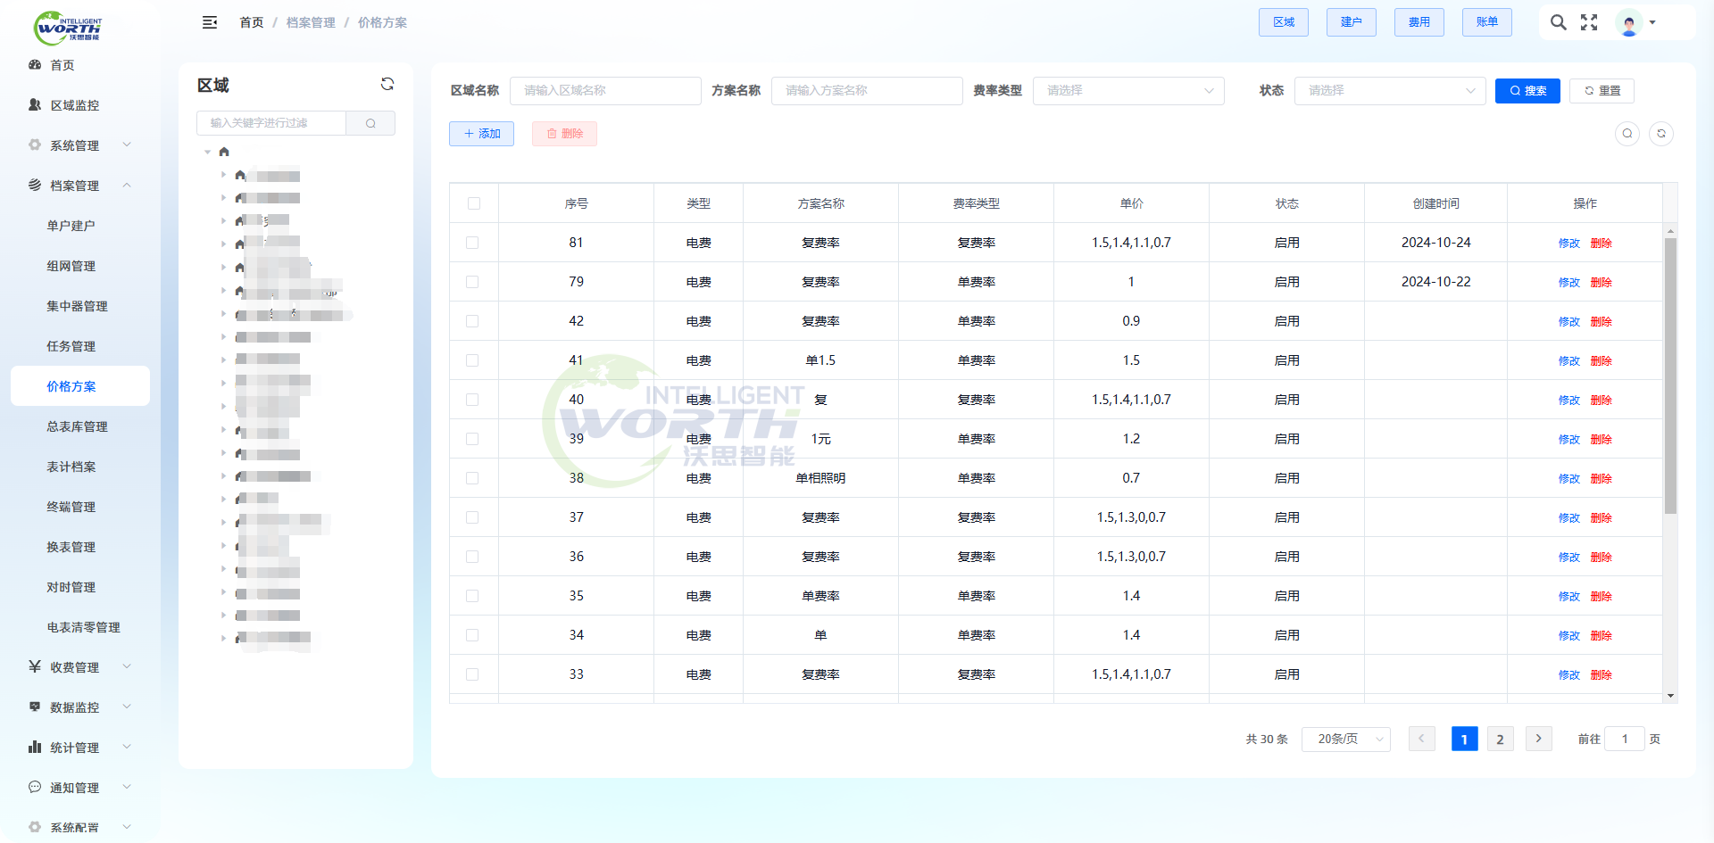Screen dimensions: 1714x843
Task: Check the row with 序号 81
Action: [x=472, y=243]
